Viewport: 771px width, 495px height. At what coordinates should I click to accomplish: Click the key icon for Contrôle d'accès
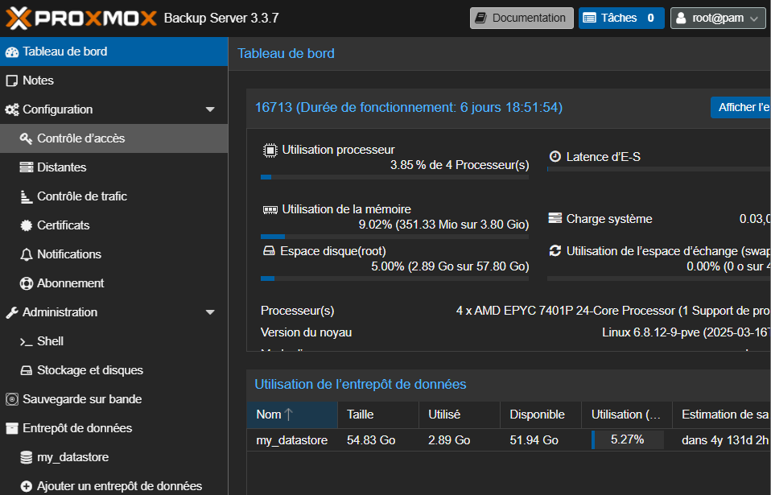coord(26,138)
